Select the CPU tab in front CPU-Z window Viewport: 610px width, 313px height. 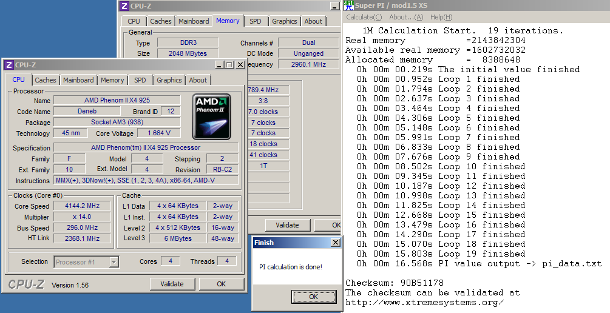point(18,79)
